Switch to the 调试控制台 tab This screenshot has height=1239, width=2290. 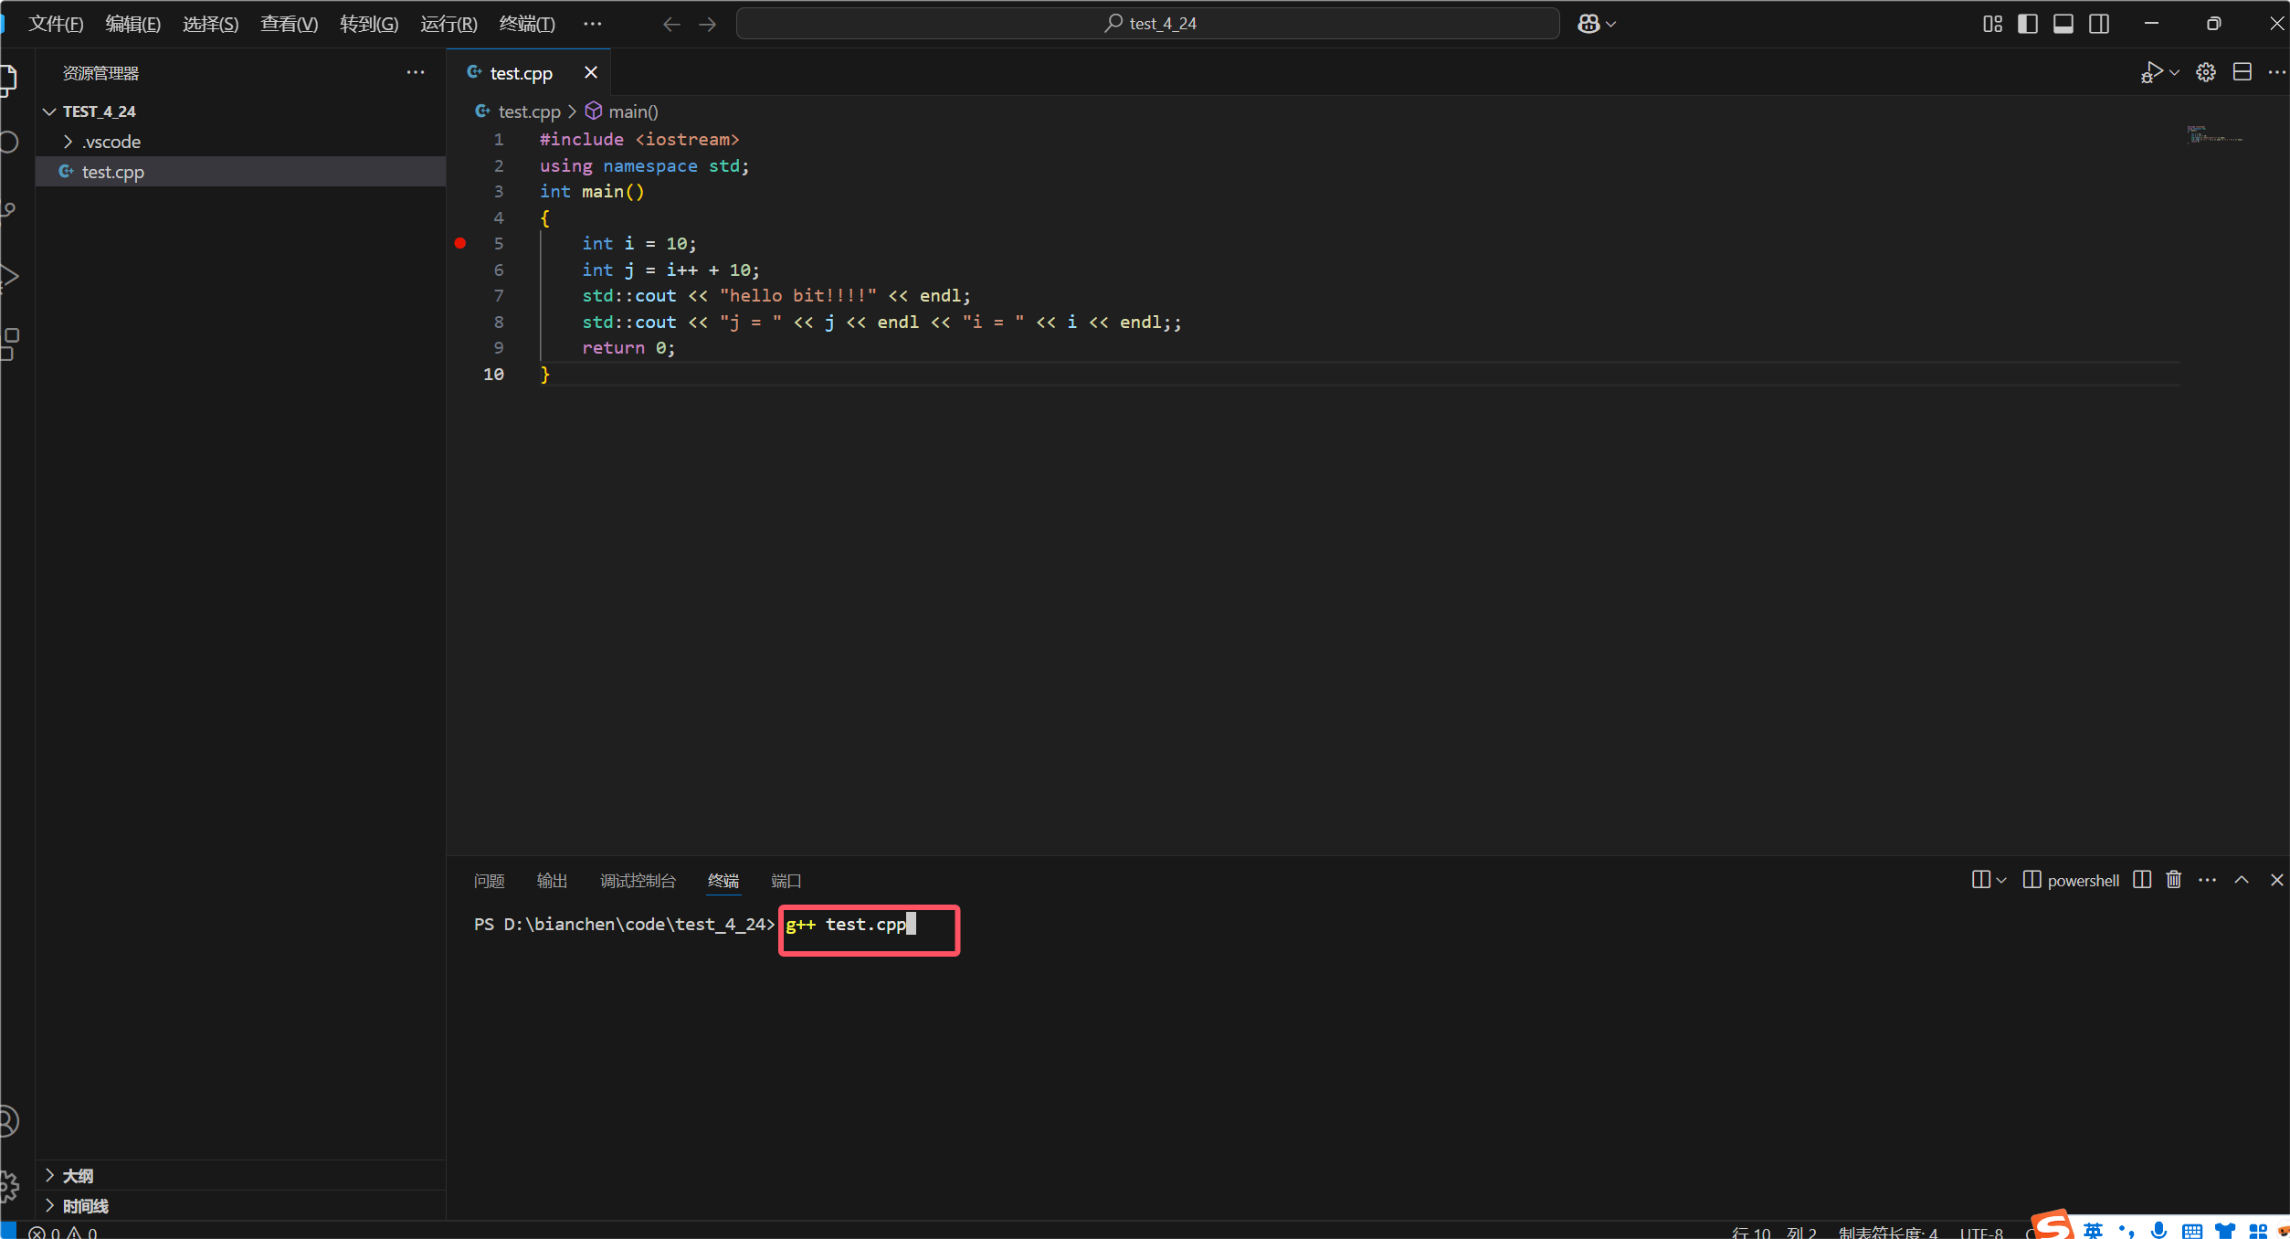click(638, 881)
